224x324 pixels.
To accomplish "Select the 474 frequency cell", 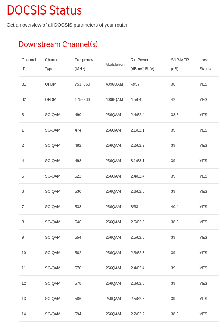I will point(78,130).
